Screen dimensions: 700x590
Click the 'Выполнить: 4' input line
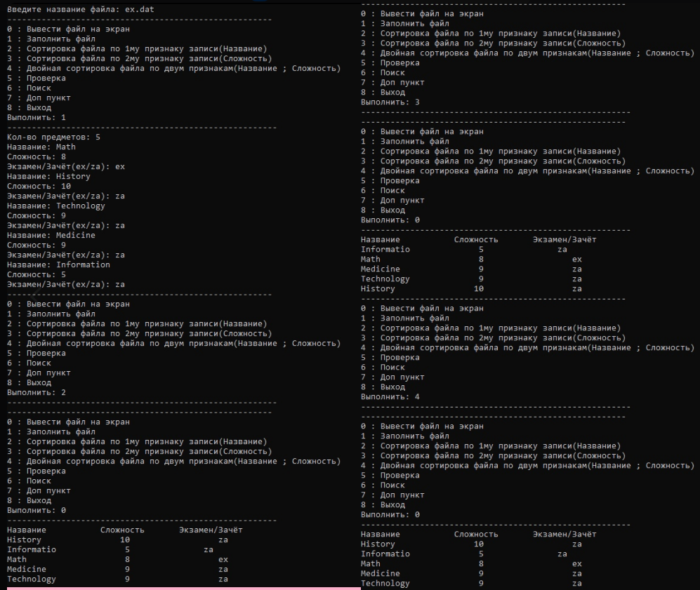(390, 396)
